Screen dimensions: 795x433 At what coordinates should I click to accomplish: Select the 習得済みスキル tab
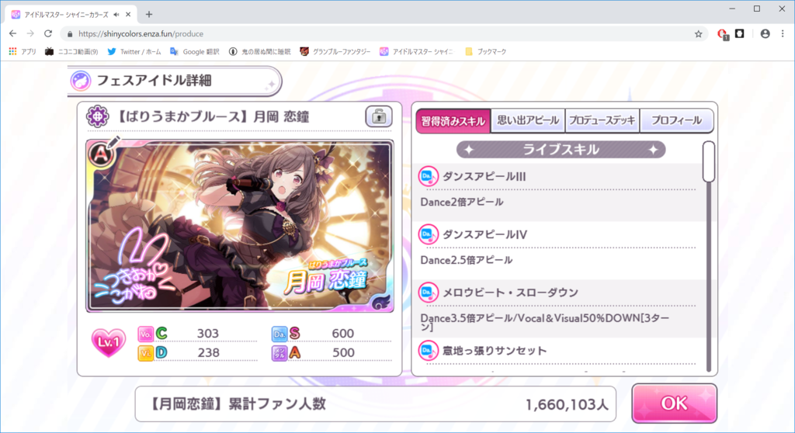[x=453, y=121]
